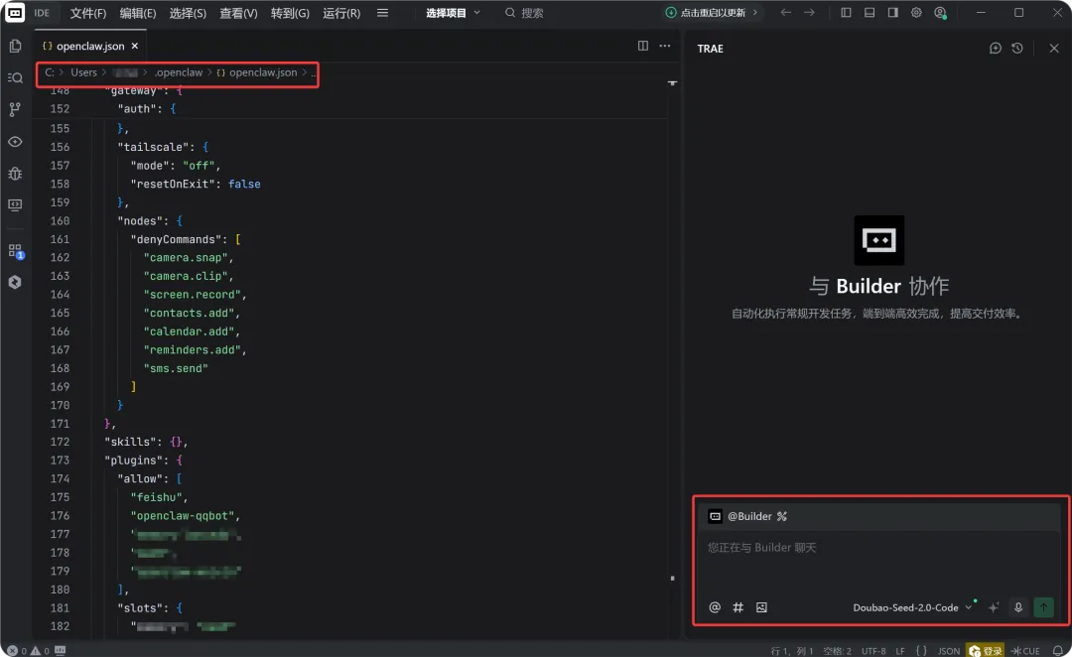Click the yellow 登录 login button

pyautogui.click(x=986, y=651)
